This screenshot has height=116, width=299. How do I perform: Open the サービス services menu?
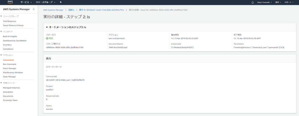pyautogui.click(x=26, y=2)
